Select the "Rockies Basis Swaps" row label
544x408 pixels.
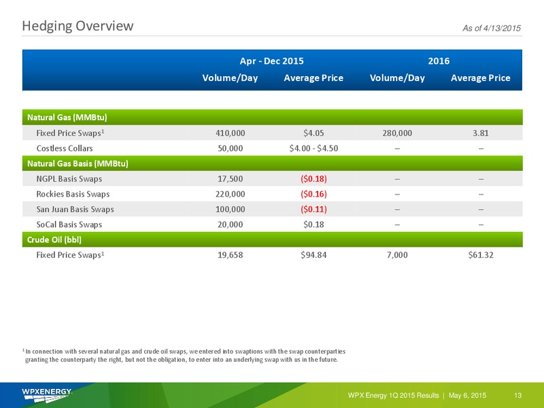click(x=73, y=194)
